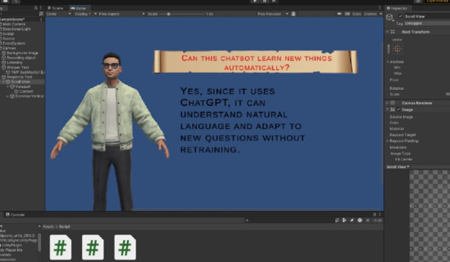Click the Gizmos button in Game view

[x=370, y=14]
